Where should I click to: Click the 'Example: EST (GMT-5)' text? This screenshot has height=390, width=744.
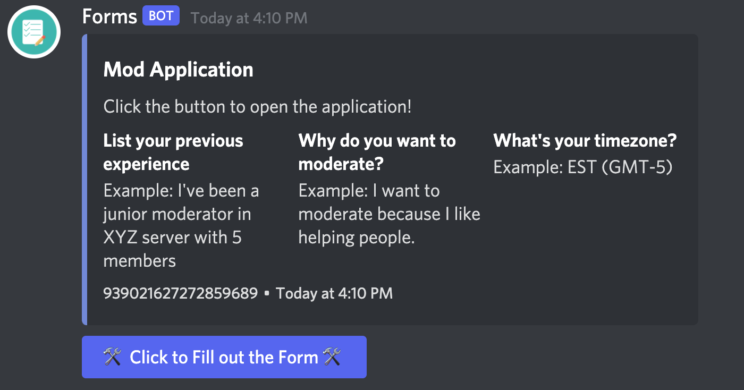[x=583, y=167]
